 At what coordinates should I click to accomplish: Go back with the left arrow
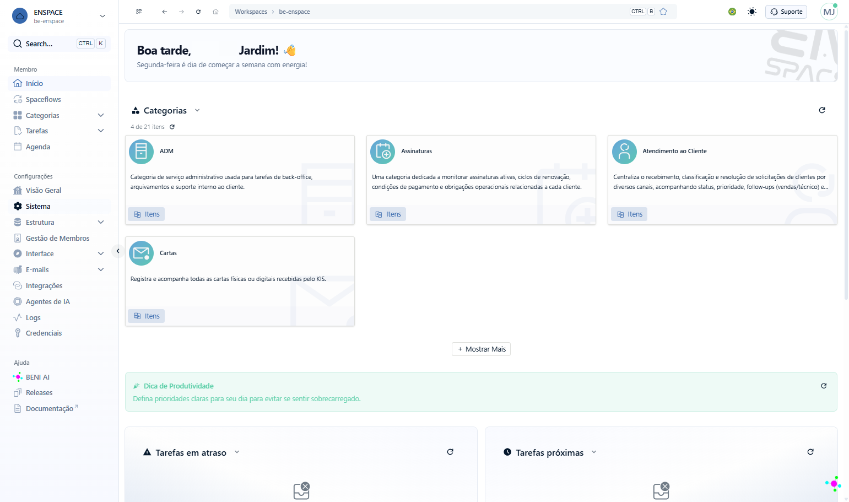coord(164,12)
